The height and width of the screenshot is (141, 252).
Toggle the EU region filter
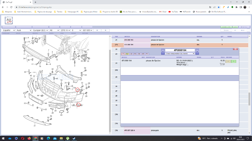(127, 54)
